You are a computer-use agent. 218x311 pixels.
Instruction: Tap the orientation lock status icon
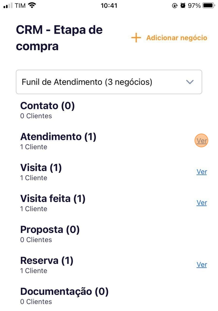point(175,6)
